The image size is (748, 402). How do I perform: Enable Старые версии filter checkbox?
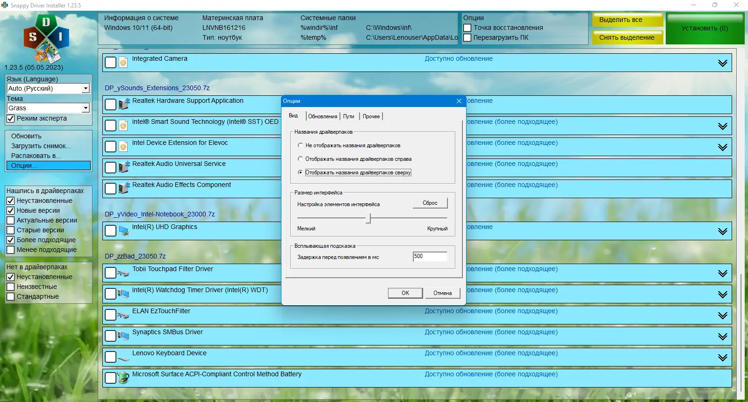pyautogui.click(x=10, y=230)
